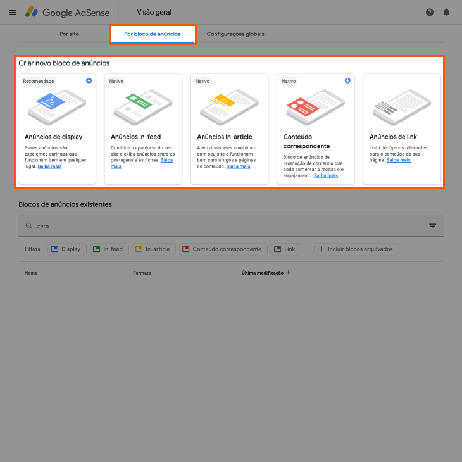Open Saiba mais link for In-article ads
The width and height of the screenshot is (462, 462).
(238, 166)
